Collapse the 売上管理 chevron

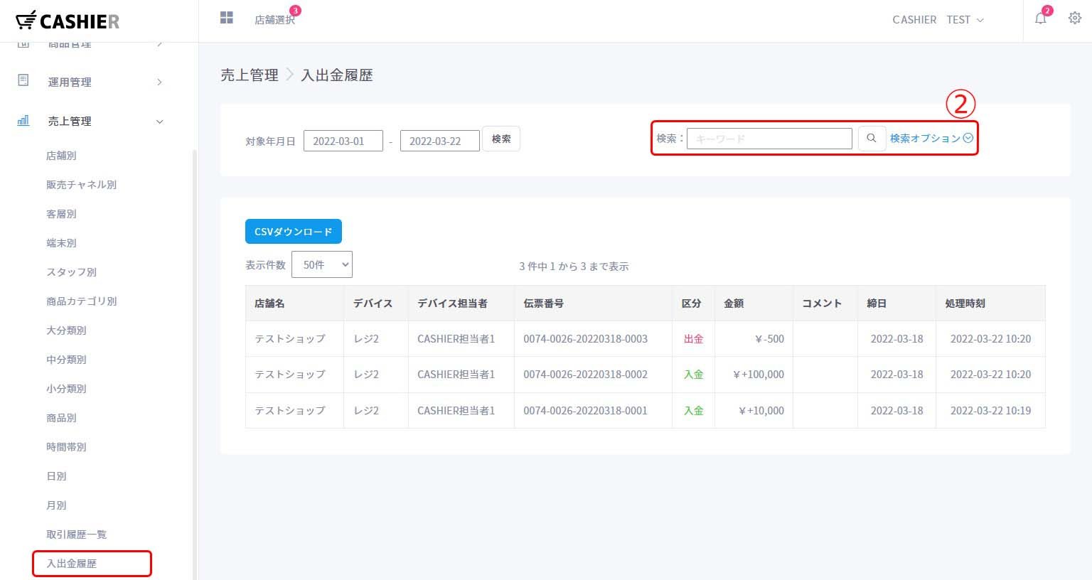(x=159, y=122)
